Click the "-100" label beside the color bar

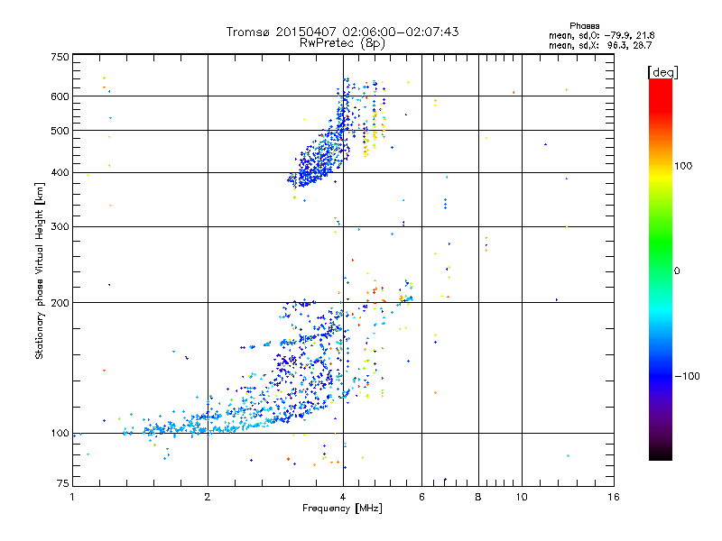[687, 376]
